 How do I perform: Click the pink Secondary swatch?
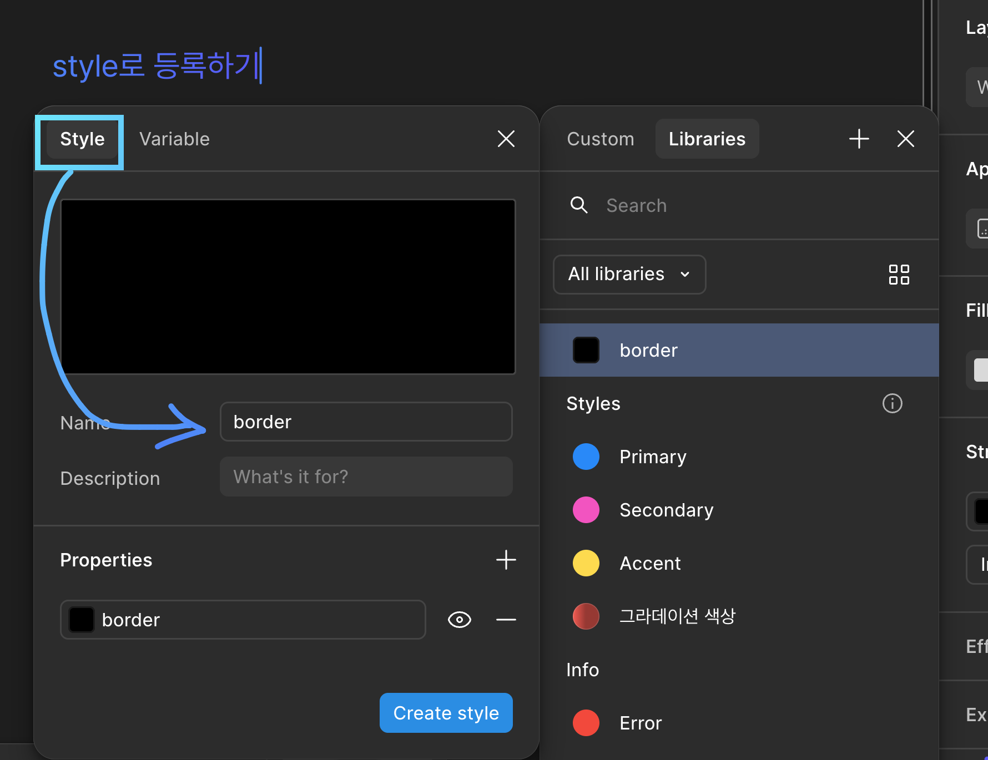tap(586, 510)
